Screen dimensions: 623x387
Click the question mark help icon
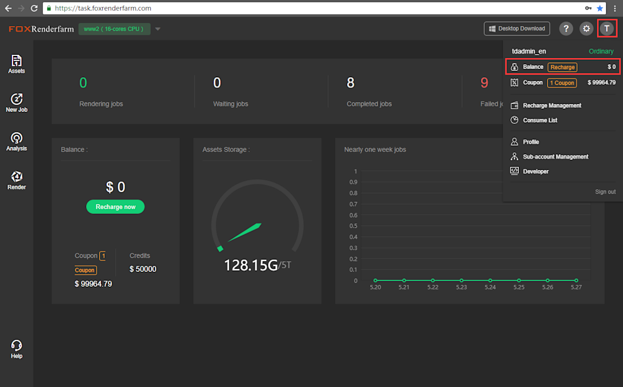click(566, 29)
